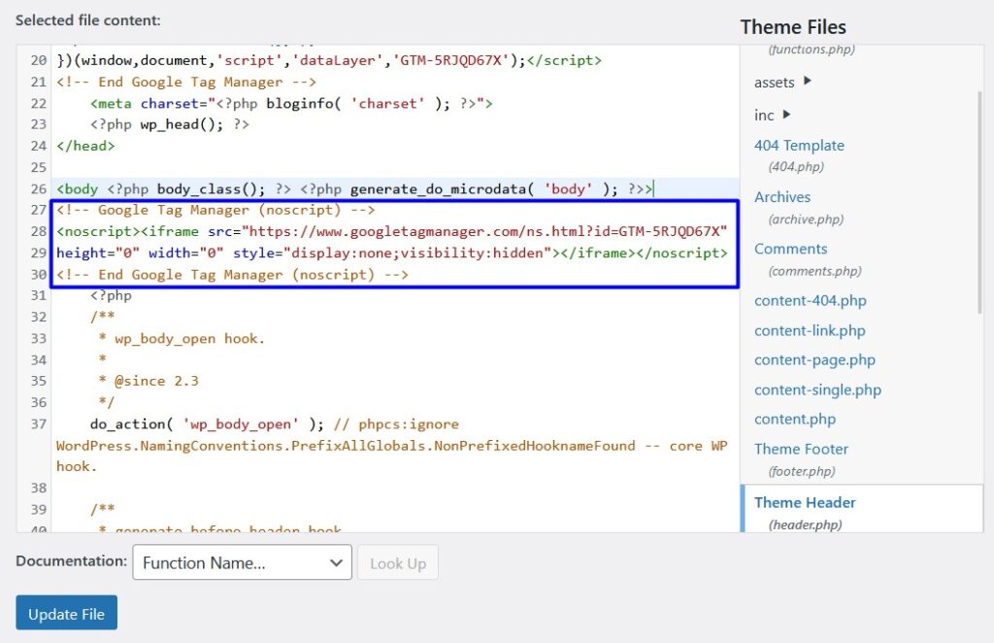Open the Function Name documentation dropdown
Viewport: 994px width, 643px height.
point(242,562)
